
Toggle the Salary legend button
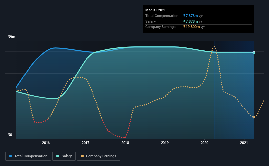click(x=64, y=156)
